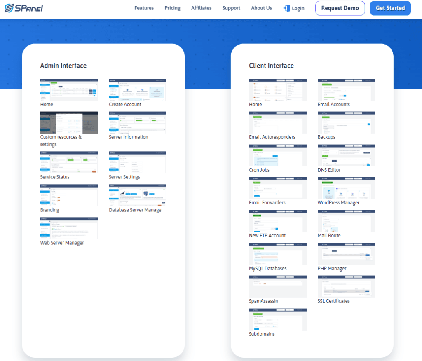Open Custom resources & settings thumbnail
Screen dimensions: 422x361
(69, 122)
